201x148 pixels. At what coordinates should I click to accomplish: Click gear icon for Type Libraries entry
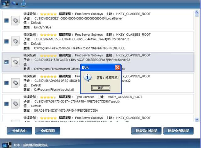click(15, 103)
